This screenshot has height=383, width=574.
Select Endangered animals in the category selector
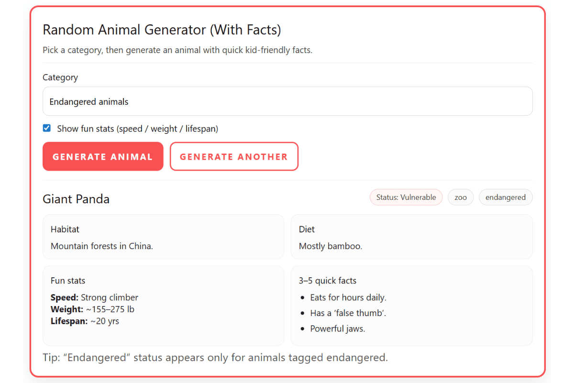pos(287,101)
